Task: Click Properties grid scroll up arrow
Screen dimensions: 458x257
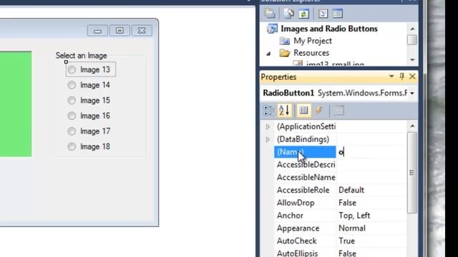Action: [412, 126]
